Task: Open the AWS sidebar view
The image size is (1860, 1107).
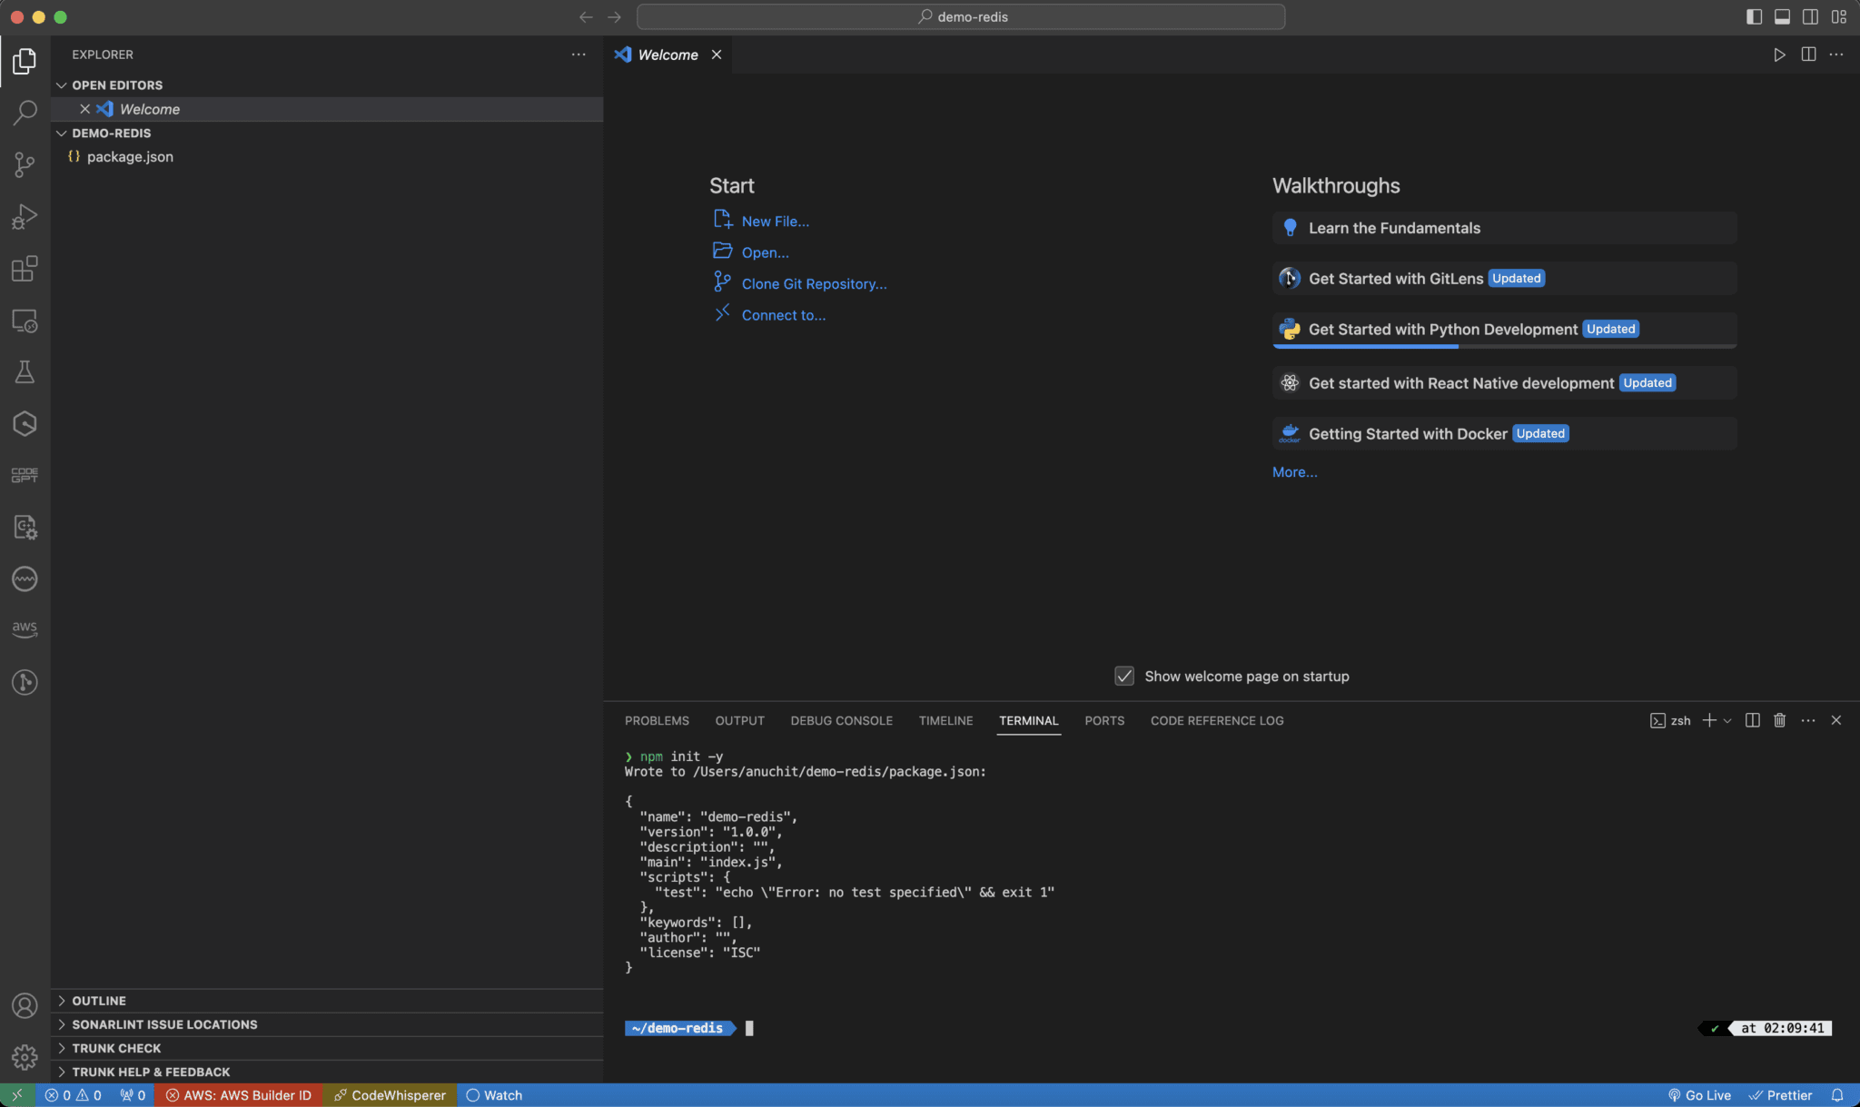Action: tap(25, 628)
